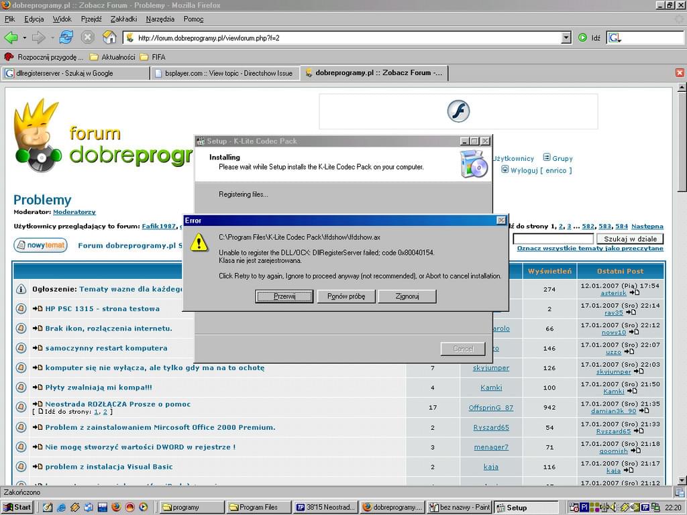Screen dimensions: 687x515
Task: Open the Edycja menu
Action: tap(34, 19)
